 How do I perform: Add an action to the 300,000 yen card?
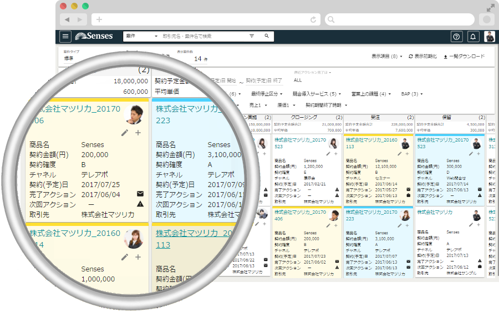[478, 154]
